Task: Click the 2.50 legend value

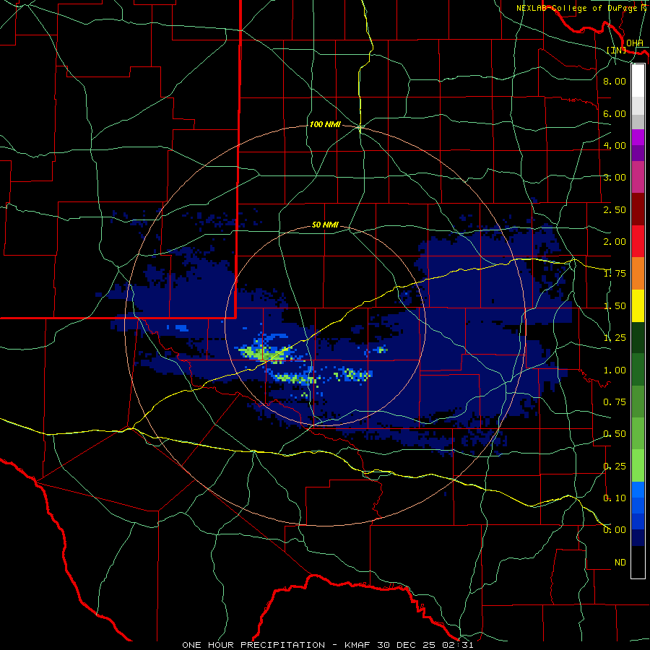Action: 615,209
